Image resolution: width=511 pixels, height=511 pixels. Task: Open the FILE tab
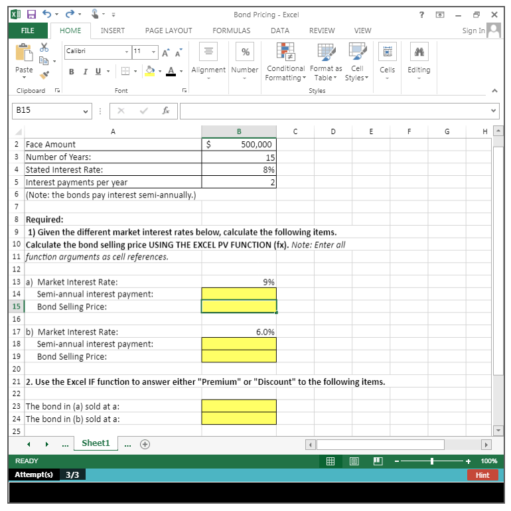coord(28,31)
